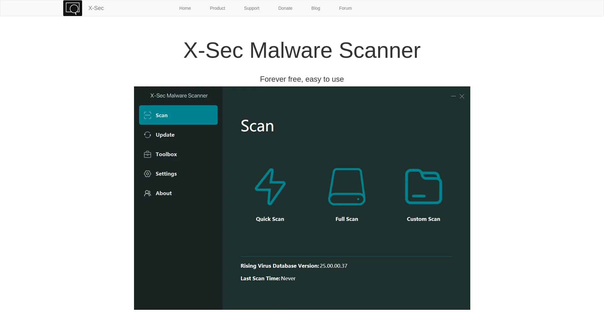This screenshot has height=312, width=604.
Task: Click the X-Sec magnifier logo
Action: click(x=72, y=8)
